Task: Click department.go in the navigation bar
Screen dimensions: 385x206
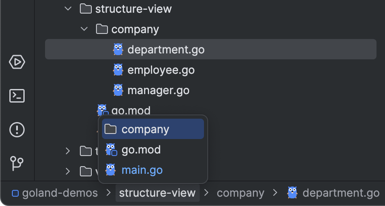Action: [341, 193]
